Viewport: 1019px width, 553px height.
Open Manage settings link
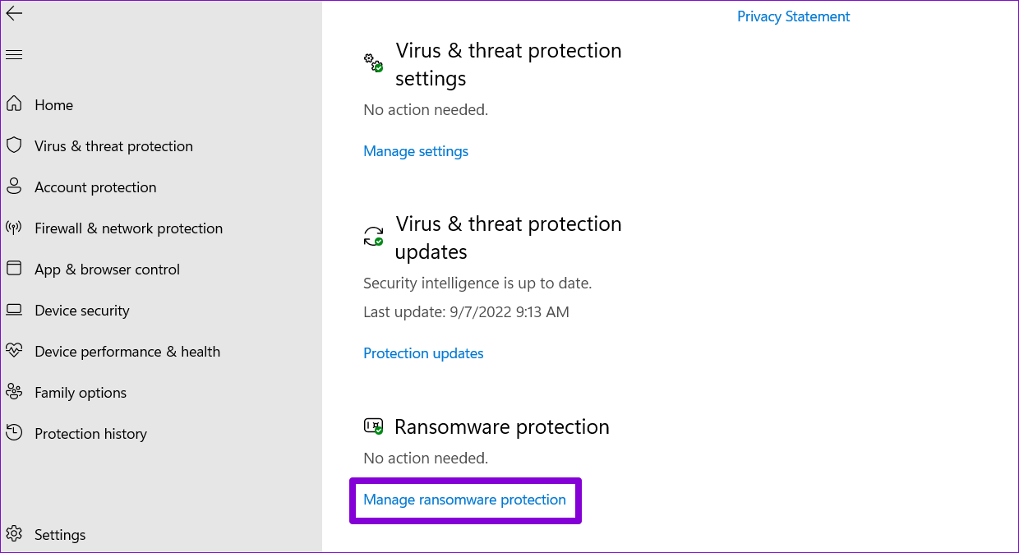coord(416,151)
